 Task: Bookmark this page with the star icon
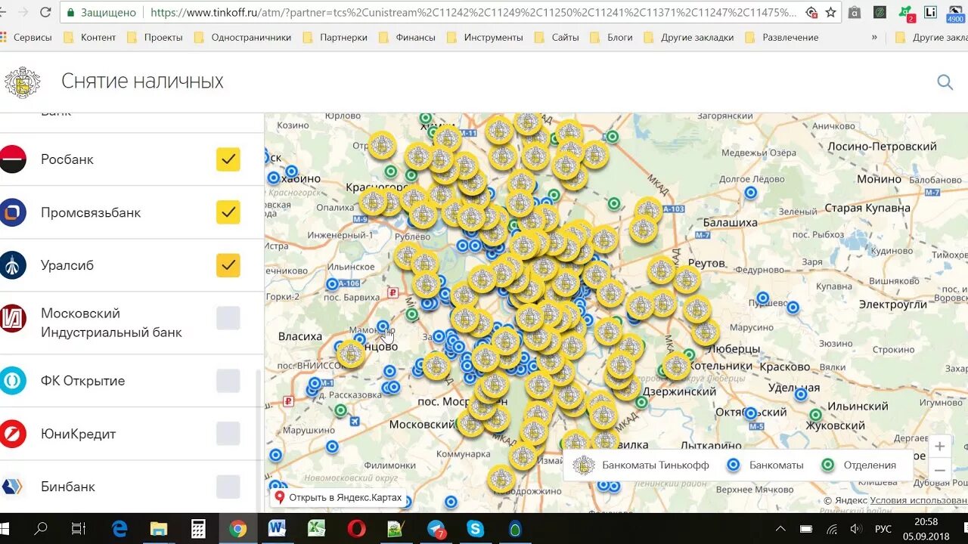click(x=831, y=12)
